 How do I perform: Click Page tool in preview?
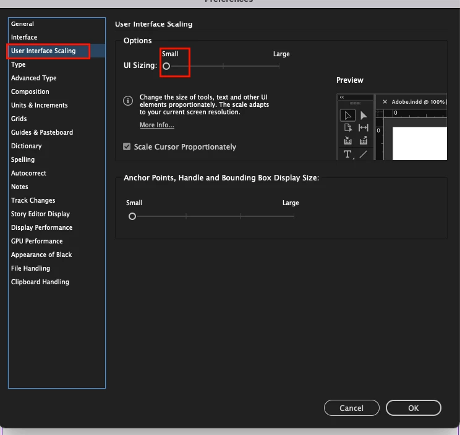tap(347, 128)
